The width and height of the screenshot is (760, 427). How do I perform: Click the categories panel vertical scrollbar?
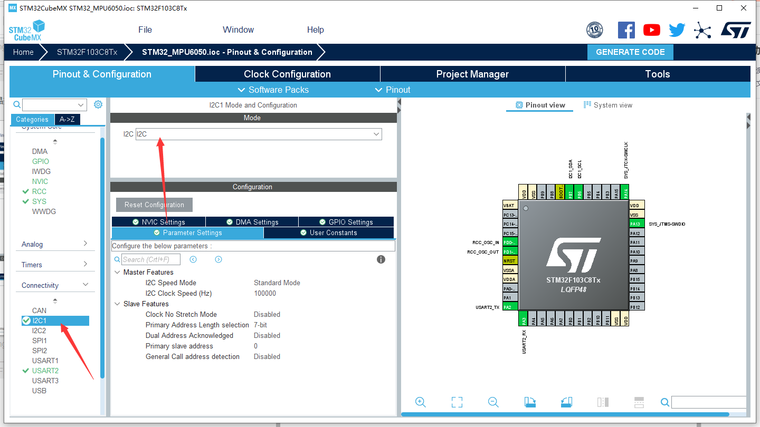102,258
